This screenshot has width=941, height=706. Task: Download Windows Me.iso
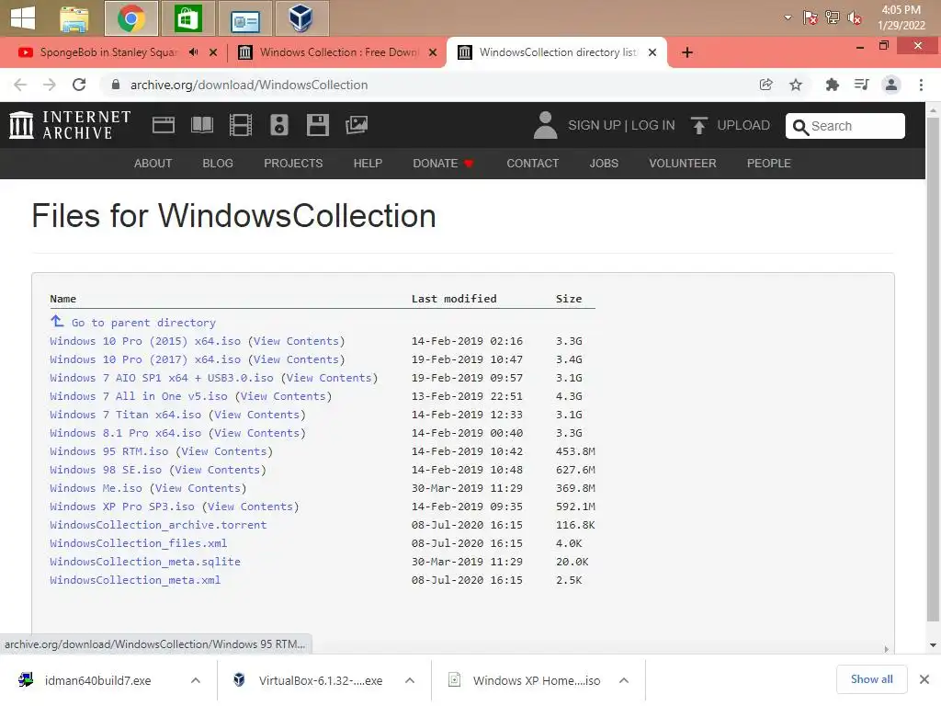pos(96,489)
